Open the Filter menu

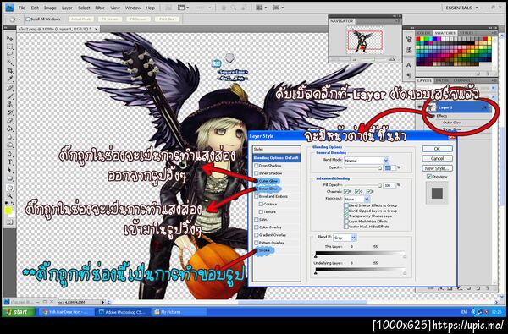point(100,8)
